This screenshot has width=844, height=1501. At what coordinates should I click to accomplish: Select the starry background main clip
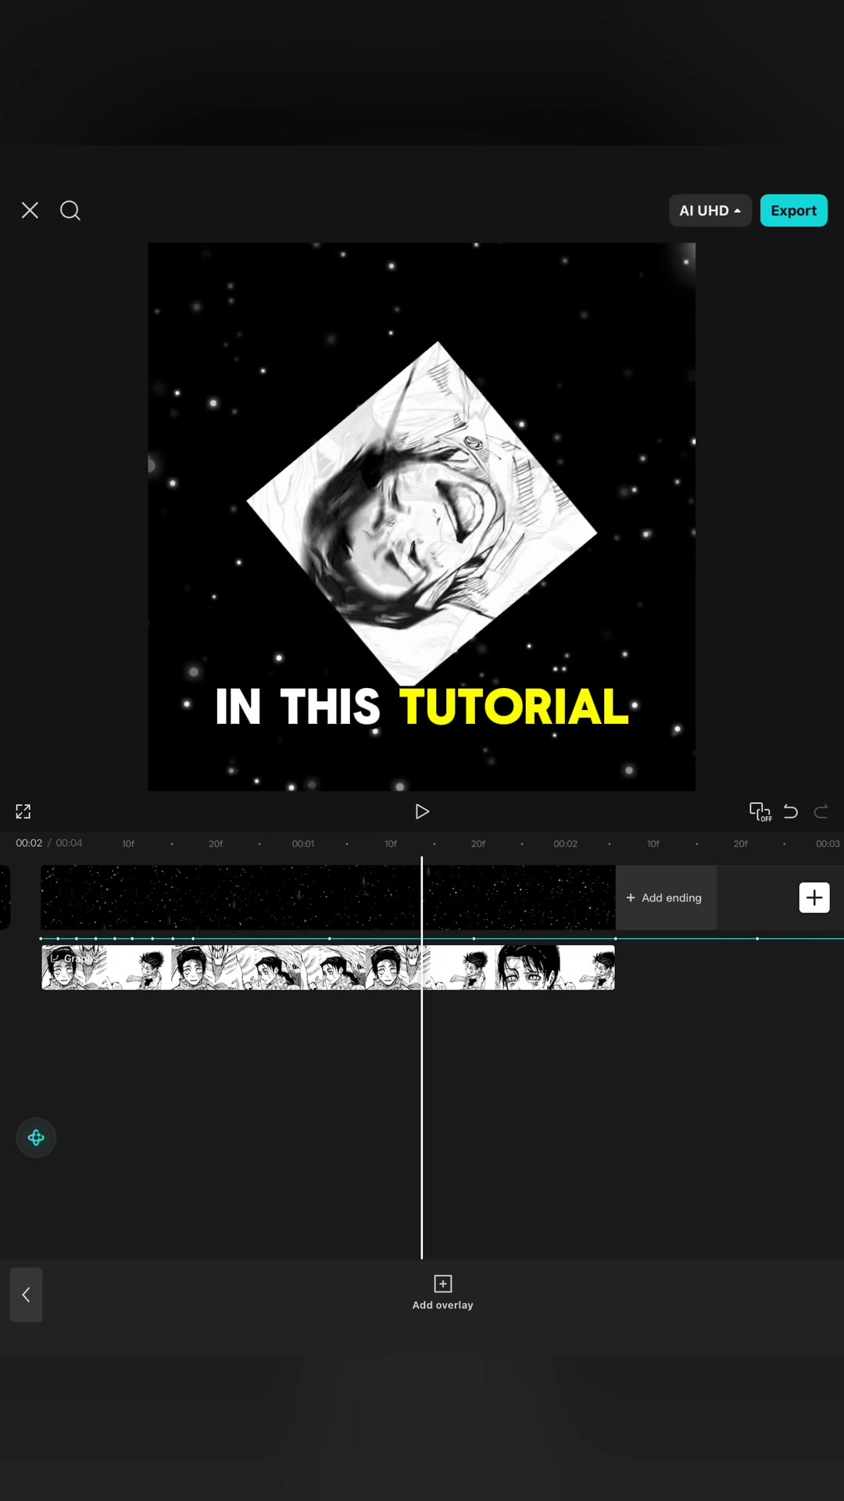coord(328,897)
